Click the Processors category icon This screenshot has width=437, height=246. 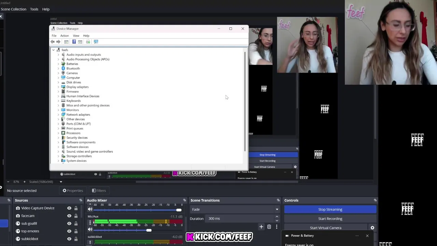pyautogui.click(x=63, y=133)
